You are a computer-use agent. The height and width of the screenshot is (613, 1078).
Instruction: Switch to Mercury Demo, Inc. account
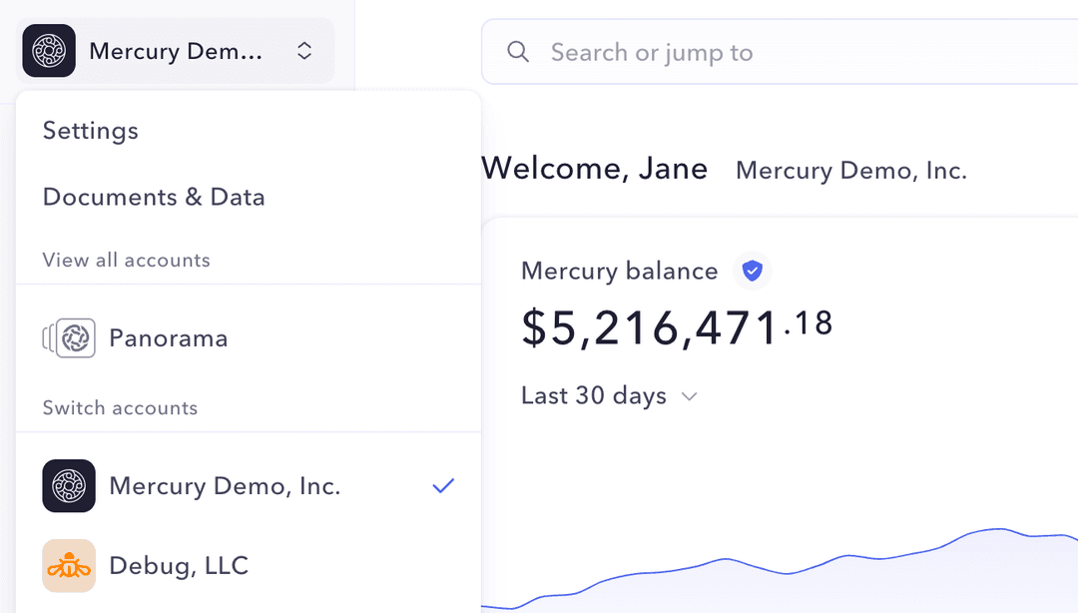click(249, 486)
